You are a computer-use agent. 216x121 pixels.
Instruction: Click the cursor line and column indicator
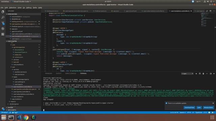(x=174, y=113)
